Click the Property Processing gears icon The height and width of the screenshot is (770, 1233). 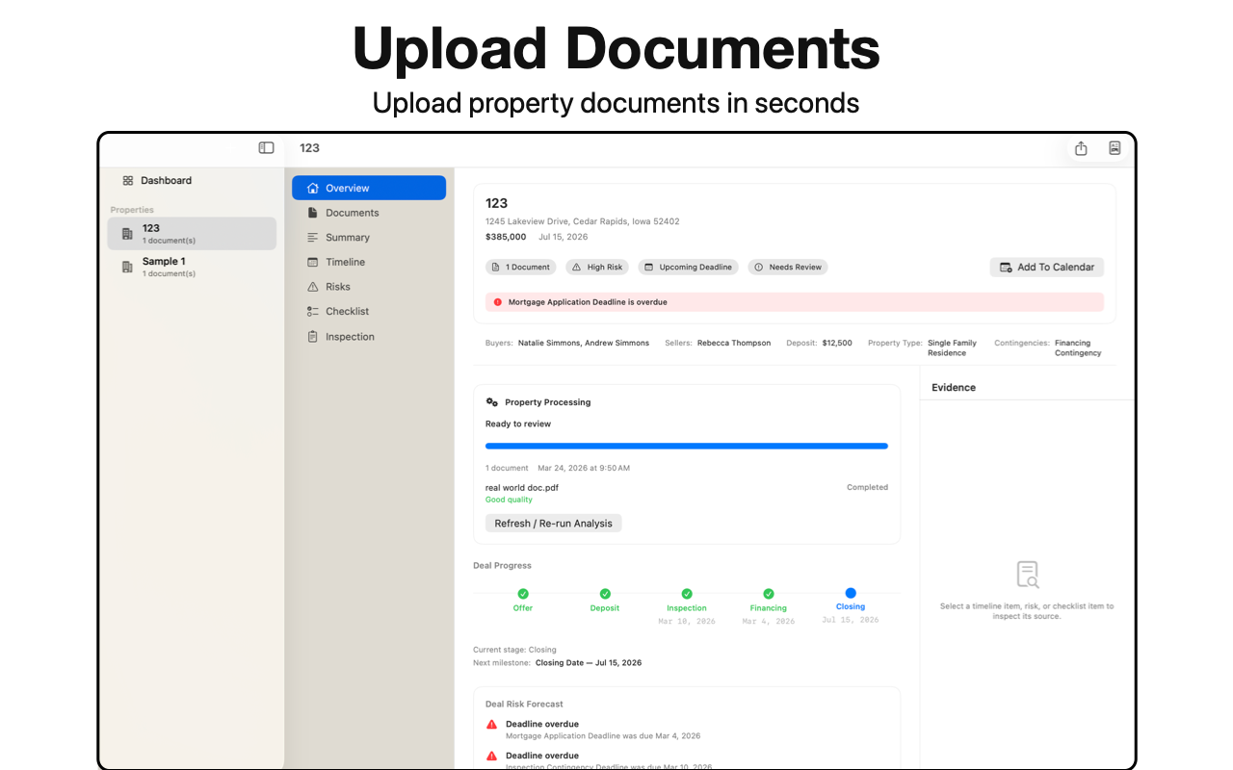[492, 402]
